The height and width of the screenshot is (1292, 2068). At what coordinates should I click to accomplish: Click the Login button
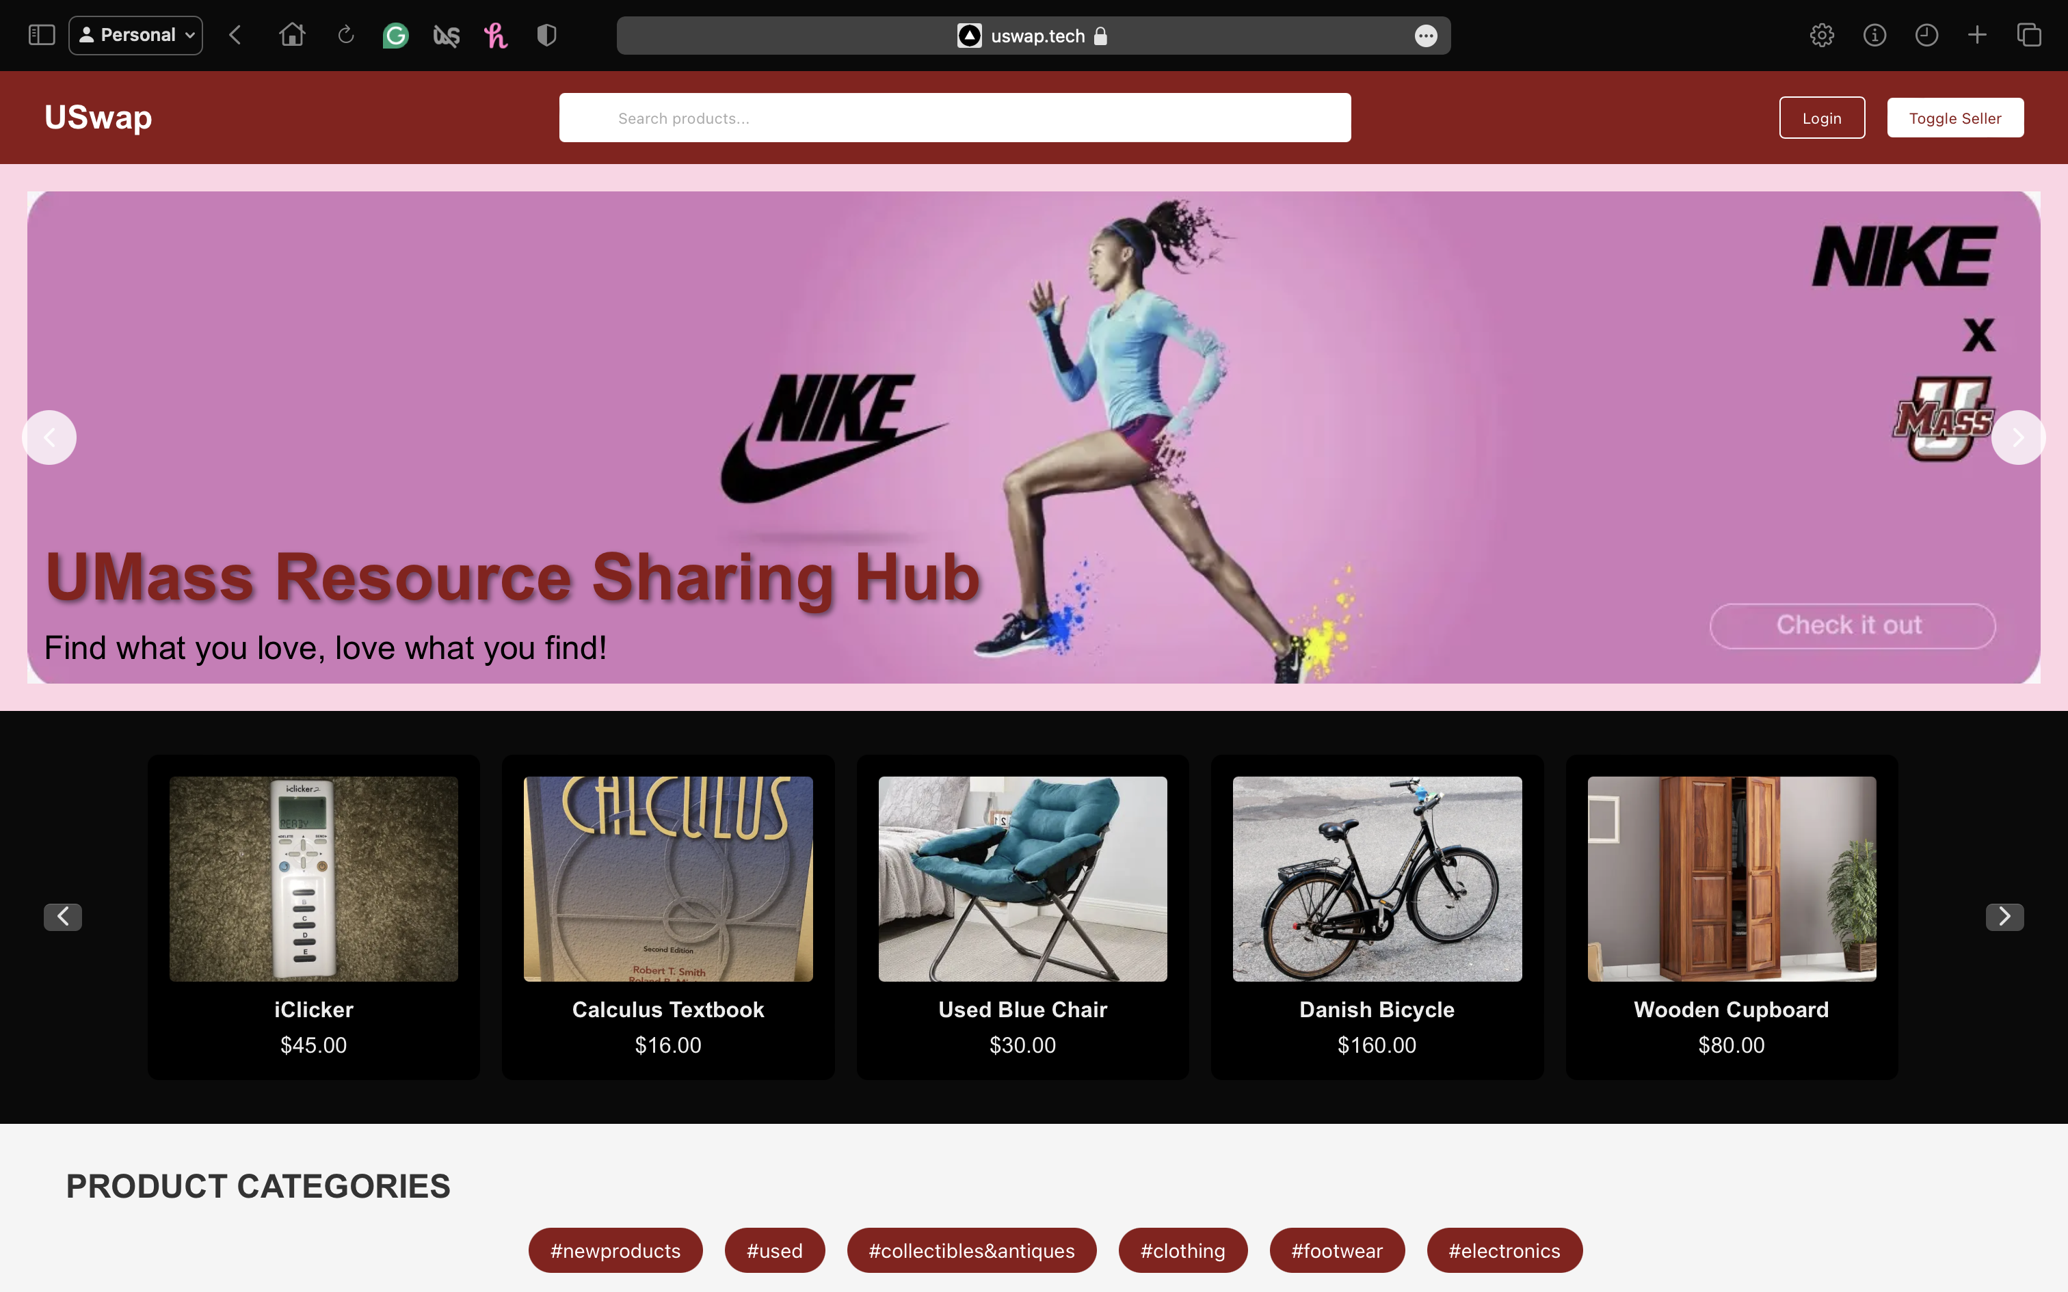1821,118
